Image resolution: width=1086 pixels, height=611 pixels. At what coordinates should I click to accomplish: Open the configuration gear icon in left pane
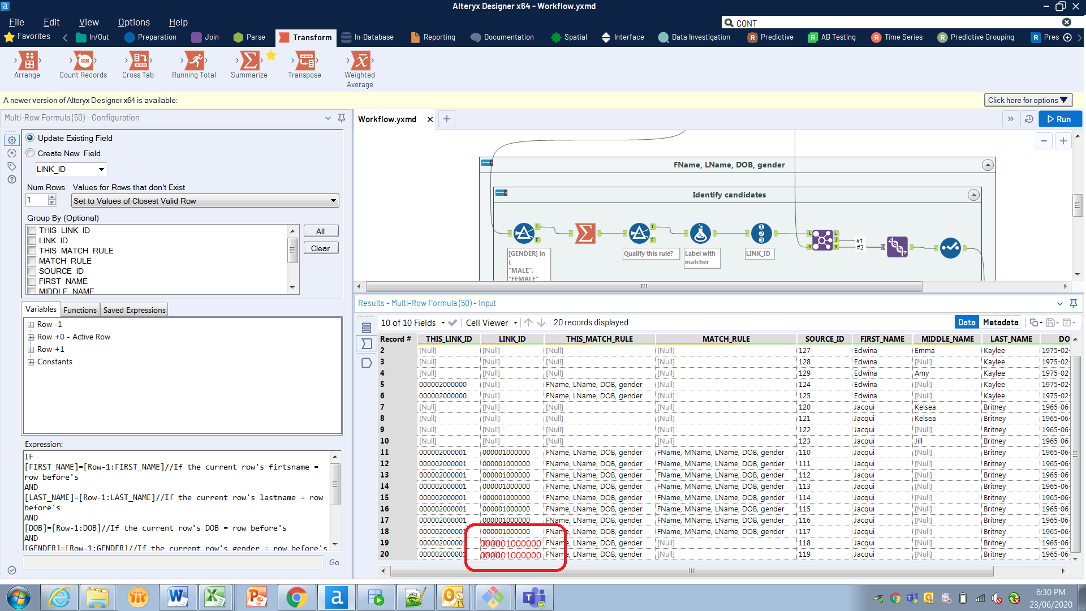[11, 140]
